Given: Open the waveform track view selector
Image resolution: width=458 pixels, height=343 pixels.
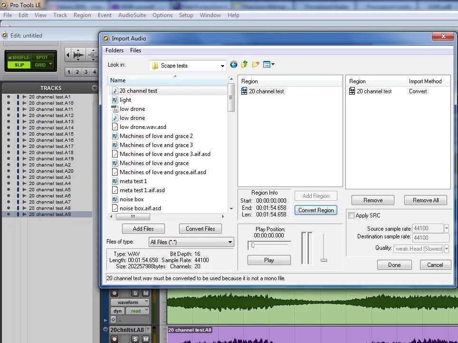Looking at the screenshot, I should click(x=130, y=303).
